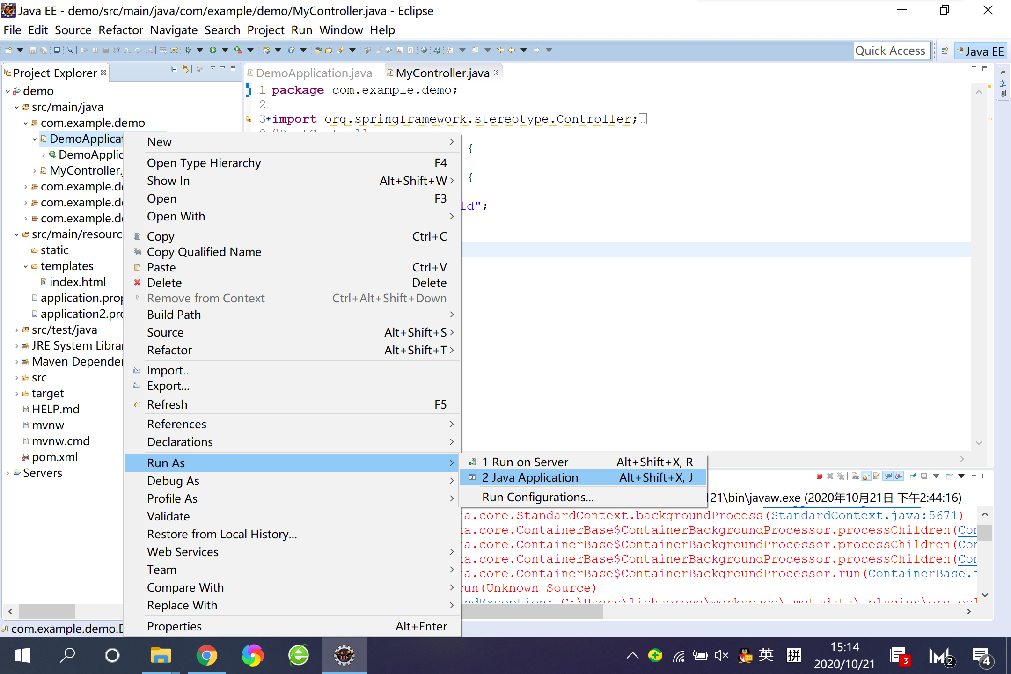
Task: Click the Project Explorer horizontal scrollbar thumb
Action: tap(46, 611)
